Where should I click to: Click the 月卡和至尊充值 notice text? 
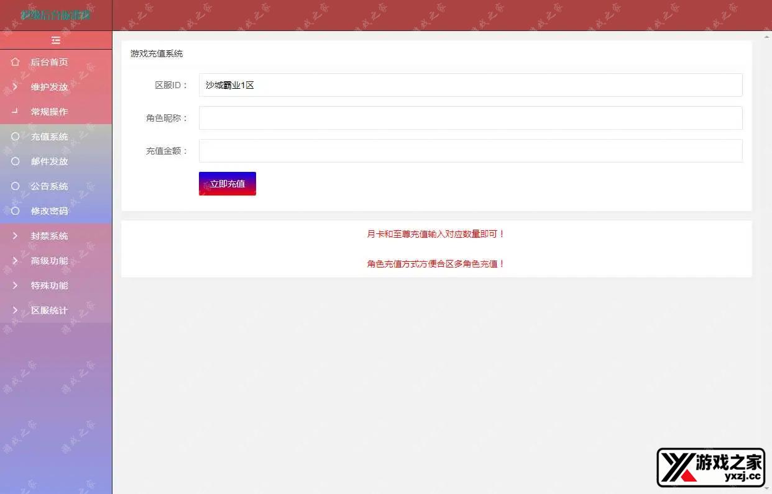[x=436, y=234]
